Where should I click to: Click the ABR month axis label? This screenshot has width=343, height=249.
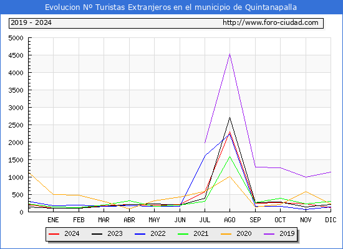[x=129, y=220]
